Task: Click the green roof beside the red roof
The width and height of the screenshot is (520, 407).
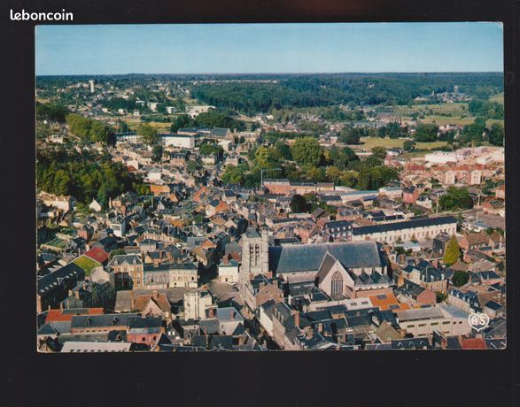Action: pyautogui.click(x=87, y=265)
